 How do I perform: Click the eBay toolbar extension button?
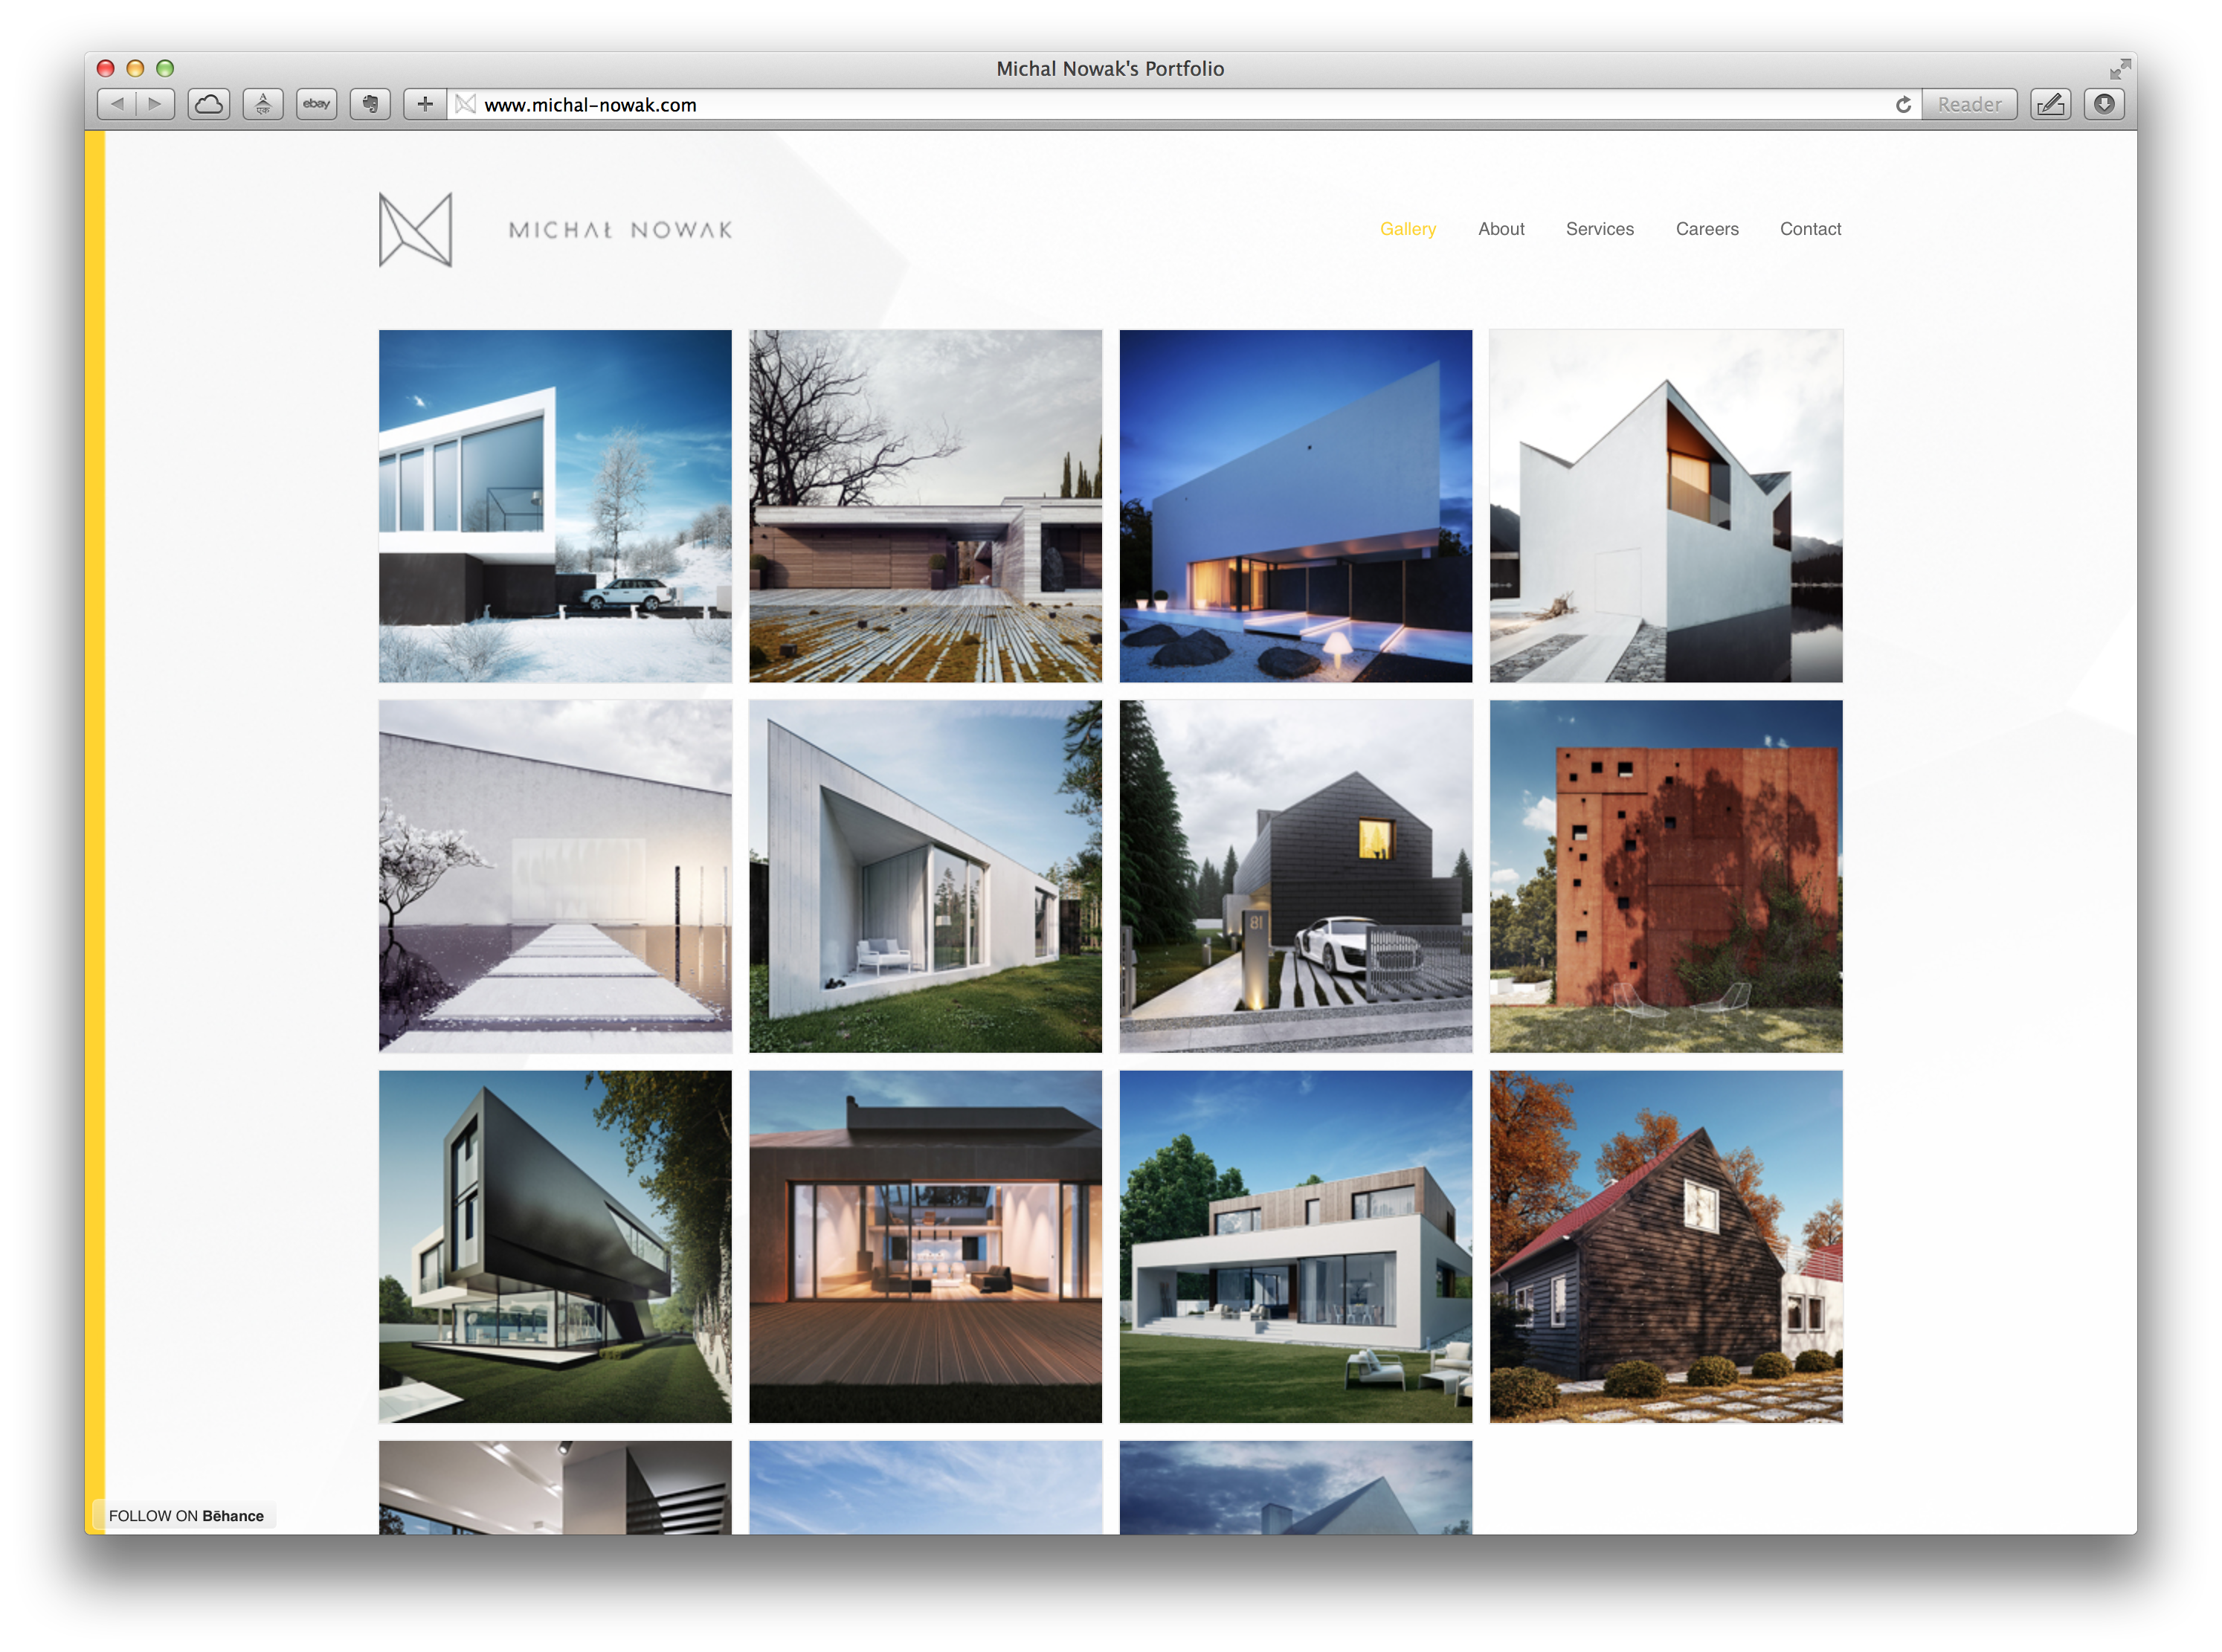pyautogui.click(x=317, y=104)
